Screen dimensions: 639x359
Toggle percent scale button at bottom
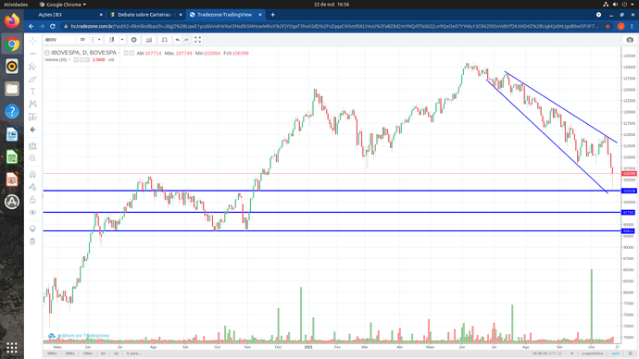(571, 353)
